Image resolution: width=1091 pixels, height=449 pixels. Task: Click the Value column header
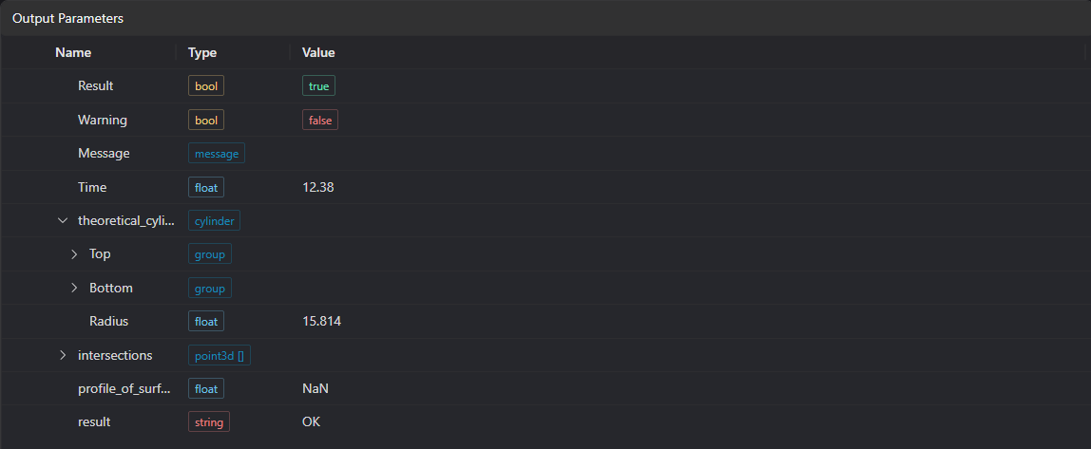pyautogui.click(x=318, y=53)
